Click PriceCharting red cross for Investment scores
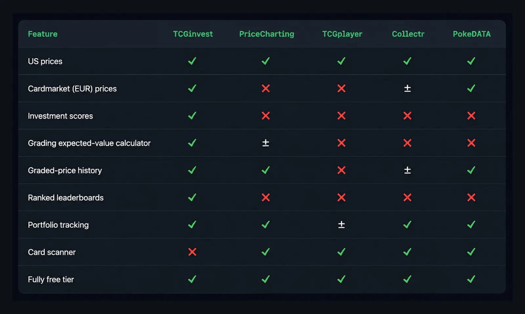Screen dimensions: 525x314 tap(266, 115)
